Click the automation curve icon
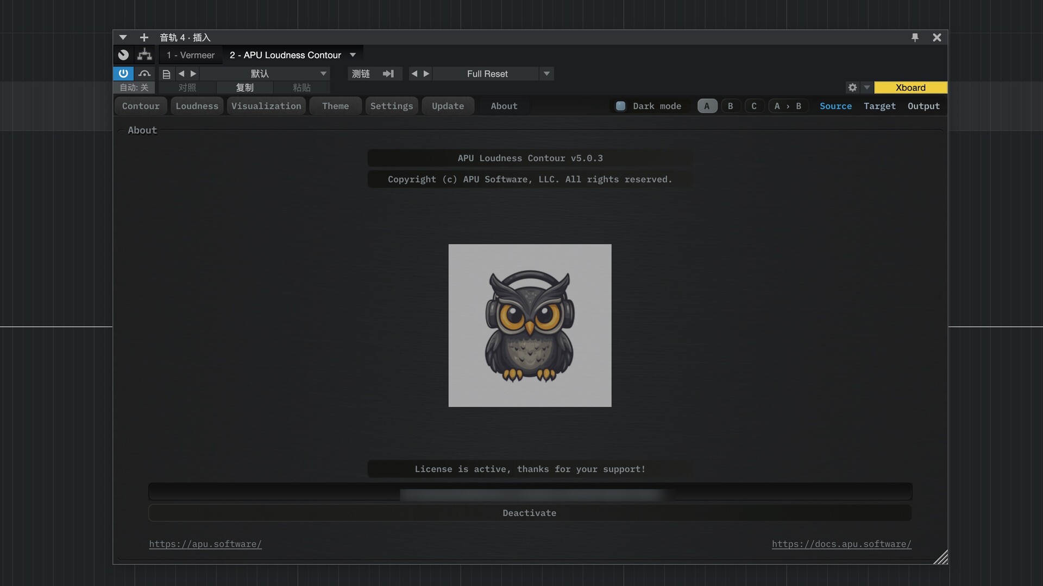Image resolution: width=1043 pixels, height=586 pixels. 144,73
